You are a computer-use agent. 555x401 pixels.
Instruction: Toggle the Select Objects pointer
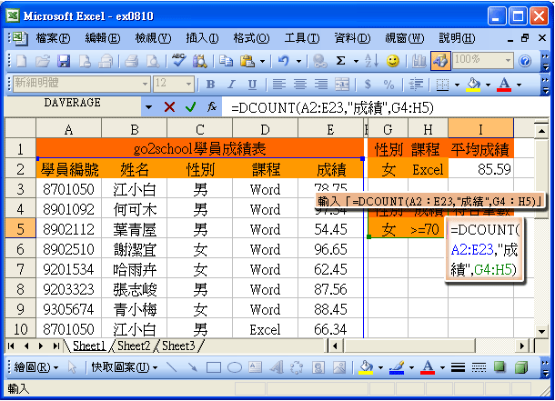click(74, 367)
